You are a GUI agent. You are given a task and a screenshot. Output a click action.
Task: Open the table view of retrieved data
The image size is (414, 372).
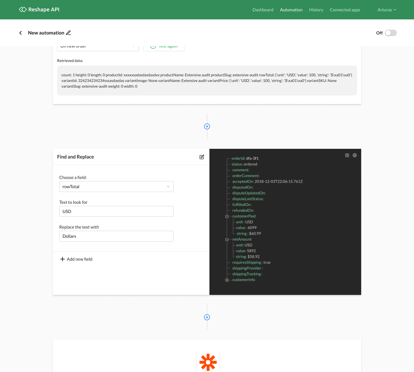[x=347, y=155]
